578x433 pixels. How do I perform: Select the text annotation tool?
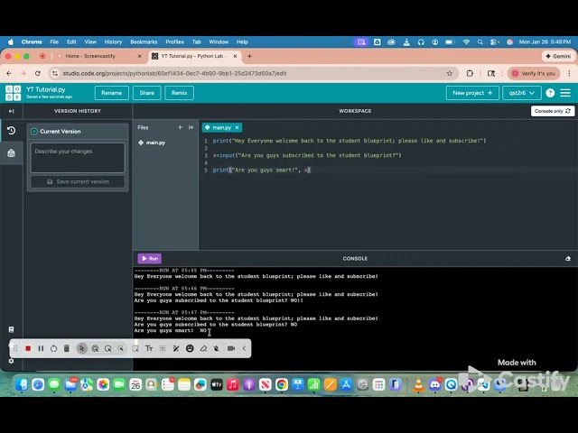149,348
